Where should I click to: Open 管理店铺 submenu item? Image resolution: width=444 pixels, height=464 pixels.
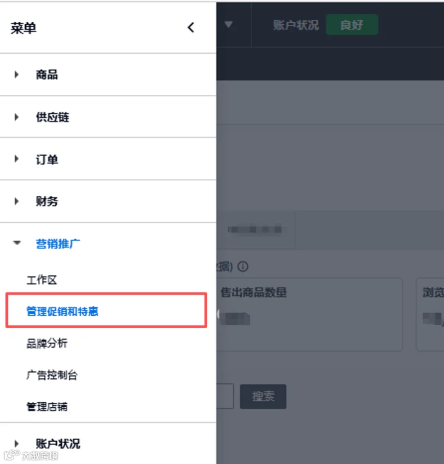pos(47,407)
